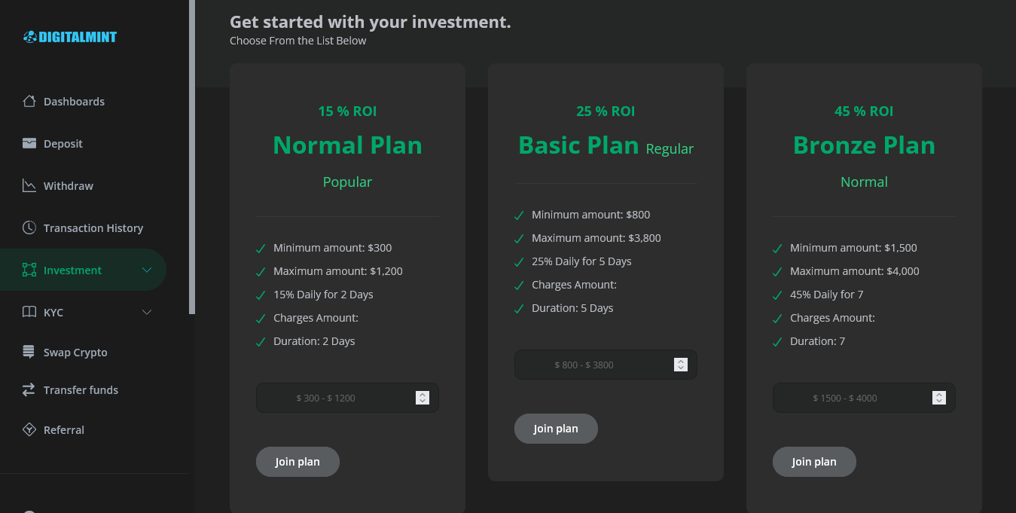Click the KYC book icon
The image size is (1016, 513).
(x=29, y=312)
